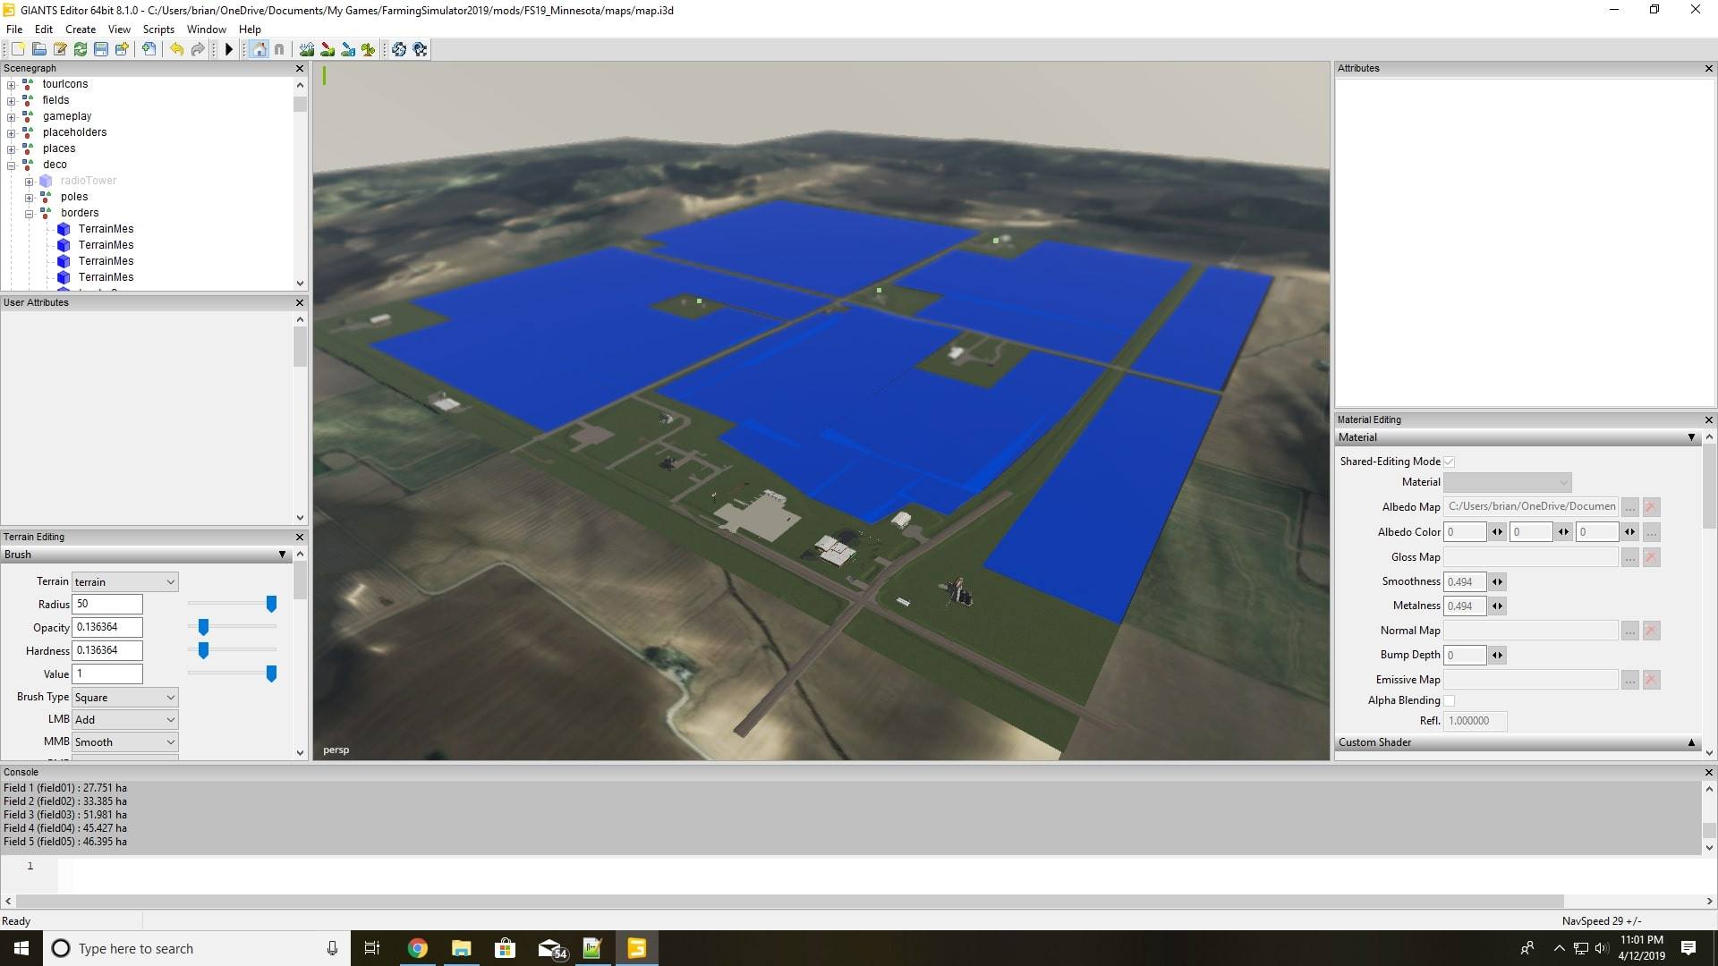
Task: Open the Brush Type dropdown
Action: click(x=124, y=698)
